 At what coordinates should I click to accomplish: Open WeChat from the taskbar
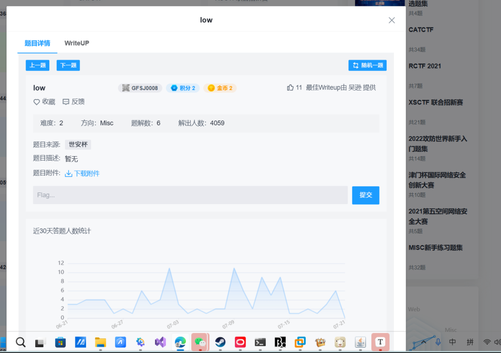(x=200, y=342)
